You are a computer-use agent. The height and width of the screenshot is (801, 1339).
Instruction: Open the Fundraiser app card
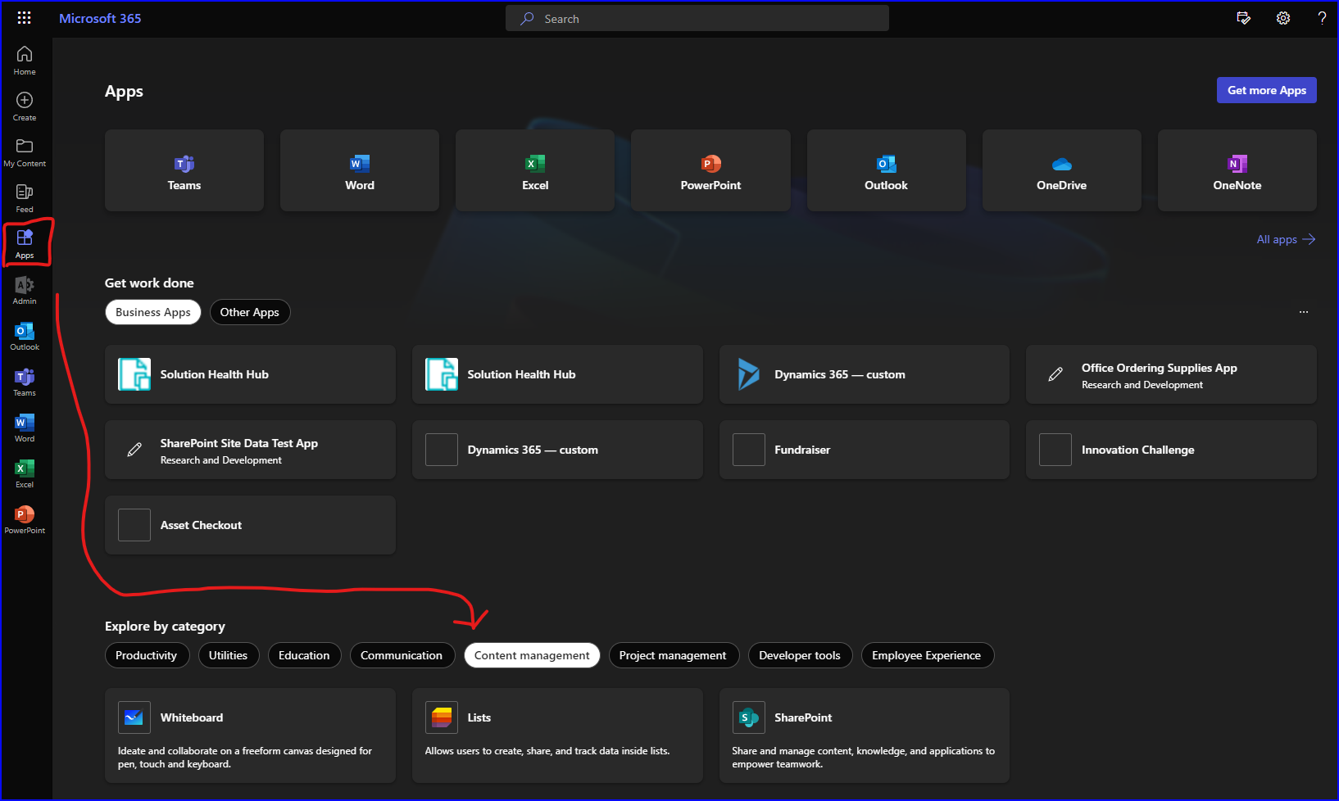click(865, 450)
